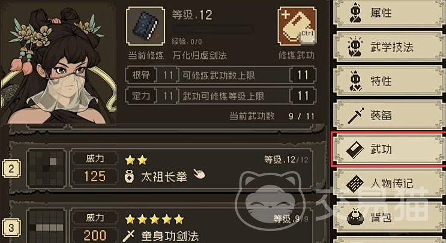Open the 人物传记 biography tab
The width and height of the screenshot is (446, 243).
389,184
